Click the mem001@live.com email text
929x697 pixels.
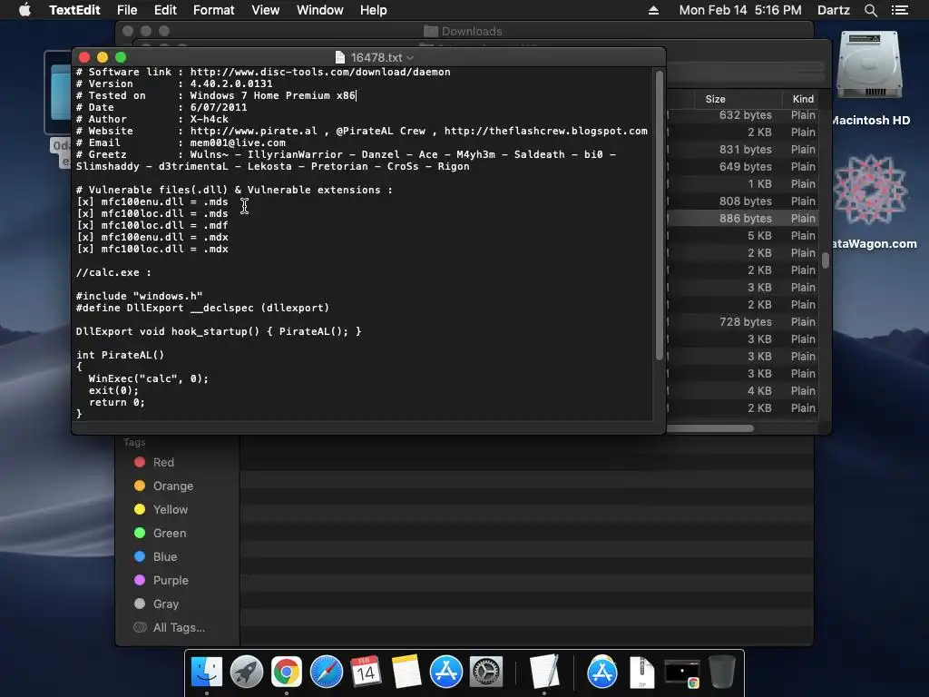(x=238, y=142)
